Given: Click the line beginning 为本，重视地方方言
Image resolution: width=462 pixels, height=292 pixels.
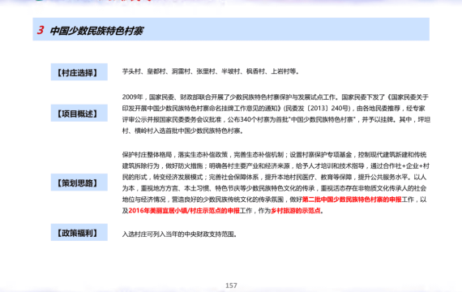Looking at the screenshot, I should point(274,188).
